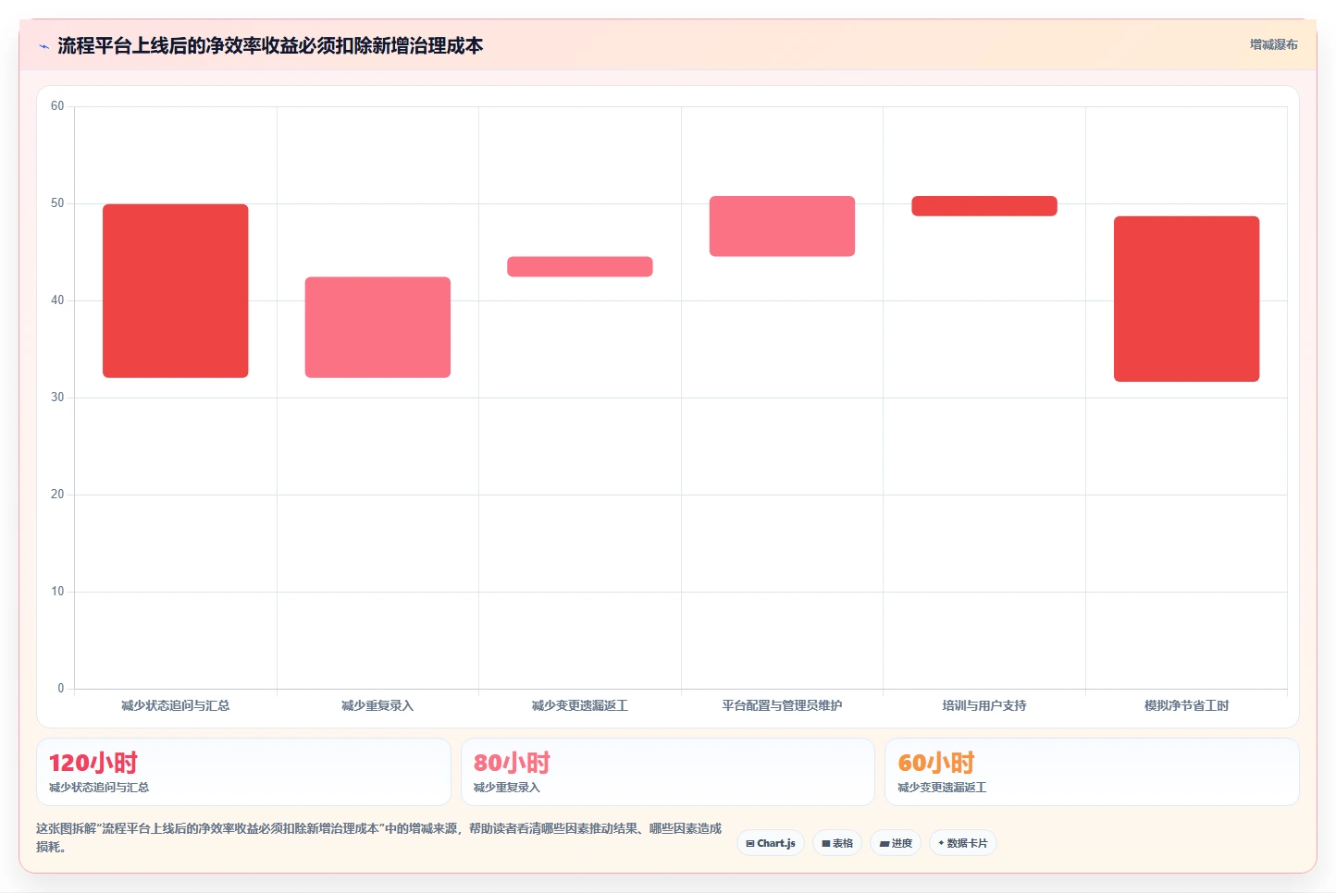Click the lightning icon beside the title
The width and height of the screenshot is (1336, 893).
[x=43, y=46]
